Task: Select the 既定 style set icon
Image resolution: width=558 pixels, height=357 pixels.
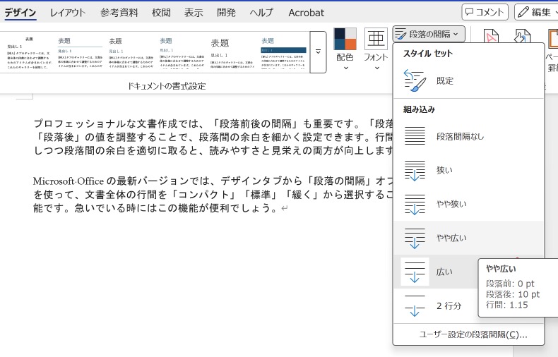Action: [415, 81]
